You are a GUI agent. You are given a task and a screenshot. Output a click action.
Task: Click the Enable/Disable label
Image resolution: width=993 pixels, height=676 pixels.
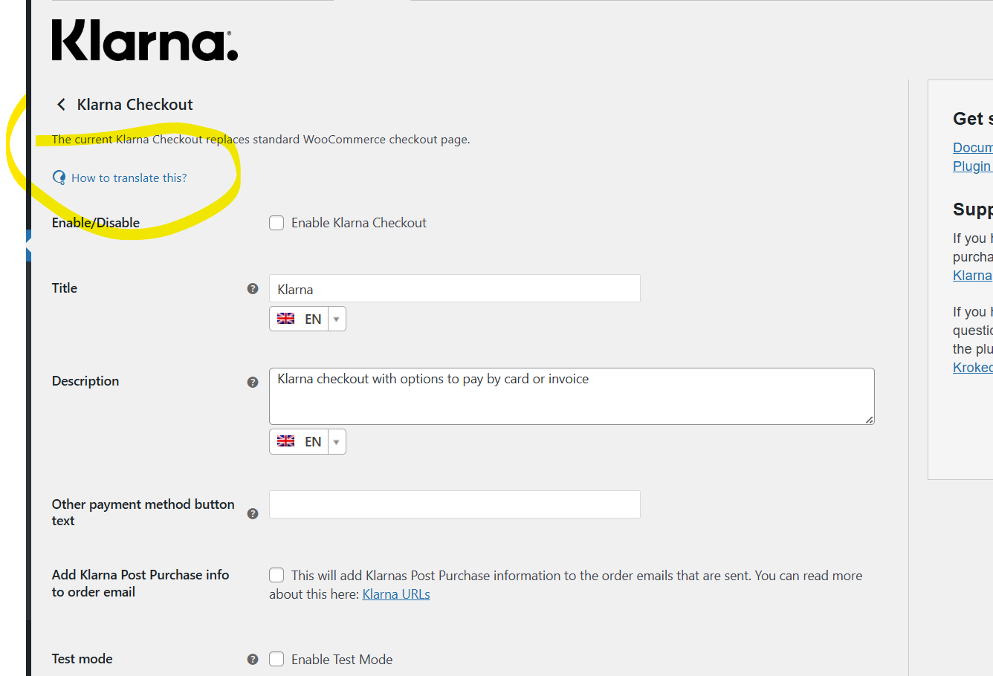click(x=96, y=223)
